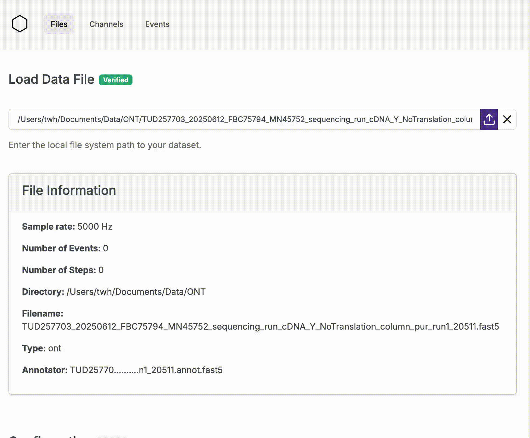
Task: Click the Load Data File heading
Action: pyautogui.click(x=52, y=79)
